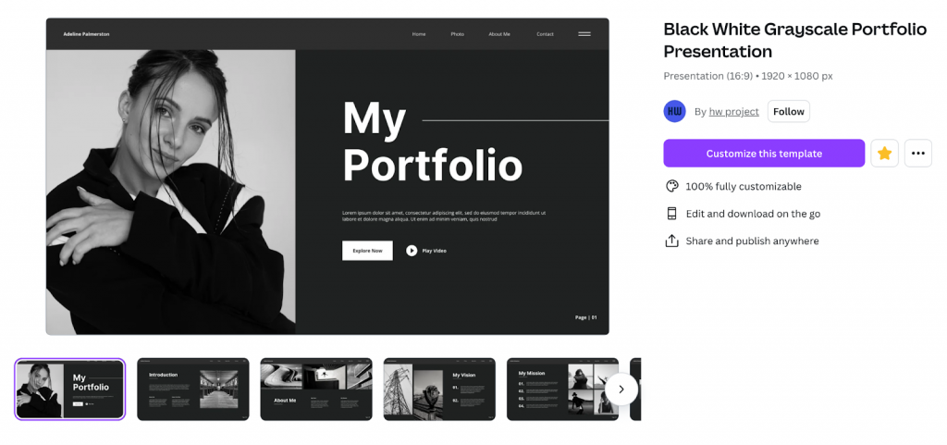Click the share upload icon
Image resolution: width=947 pixels, height=445 pixels.
point(671,241)
